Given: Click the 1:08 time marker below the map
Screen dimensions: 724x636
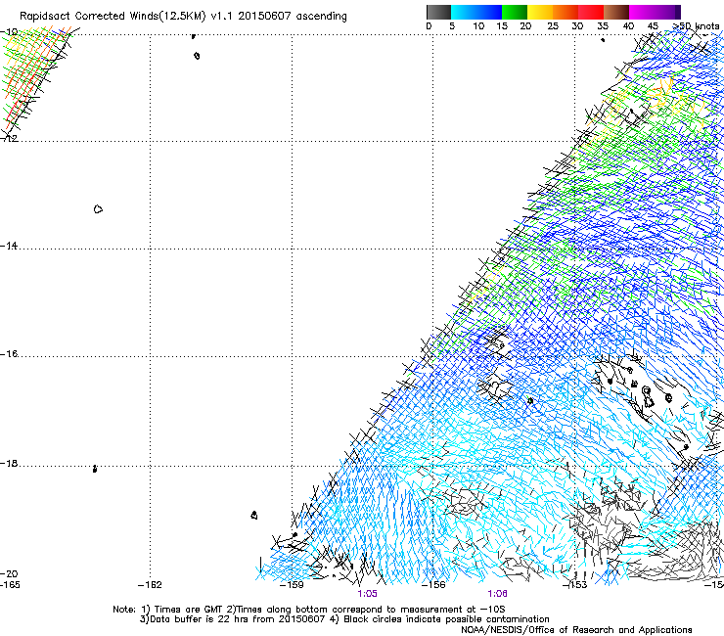Looking at the screenshot, I should 497,594.
